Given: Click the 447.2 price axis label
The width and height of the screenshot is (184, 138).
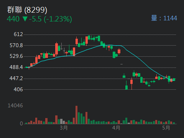Looking at the screenshot, I should (16, 78).
